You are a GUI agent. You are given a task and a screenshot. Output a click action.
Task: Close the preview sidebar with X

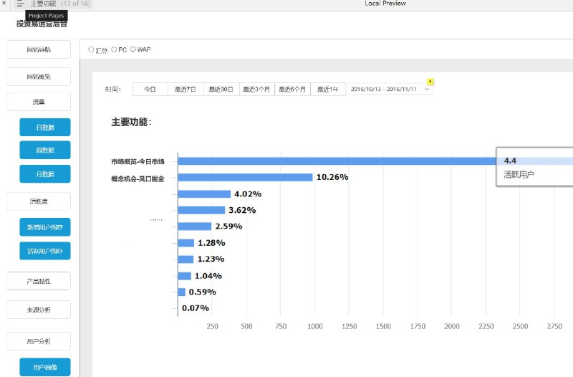[x=4, y=3]
